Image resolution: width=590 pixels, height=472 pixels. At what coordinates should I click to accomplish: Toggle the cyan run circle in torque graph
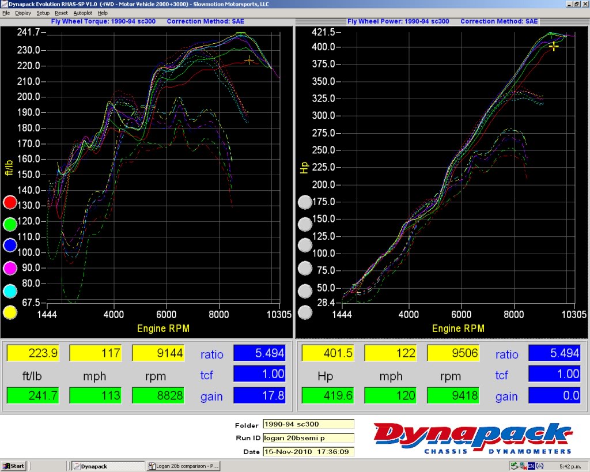pyautogui.click(x=10, y=290)
